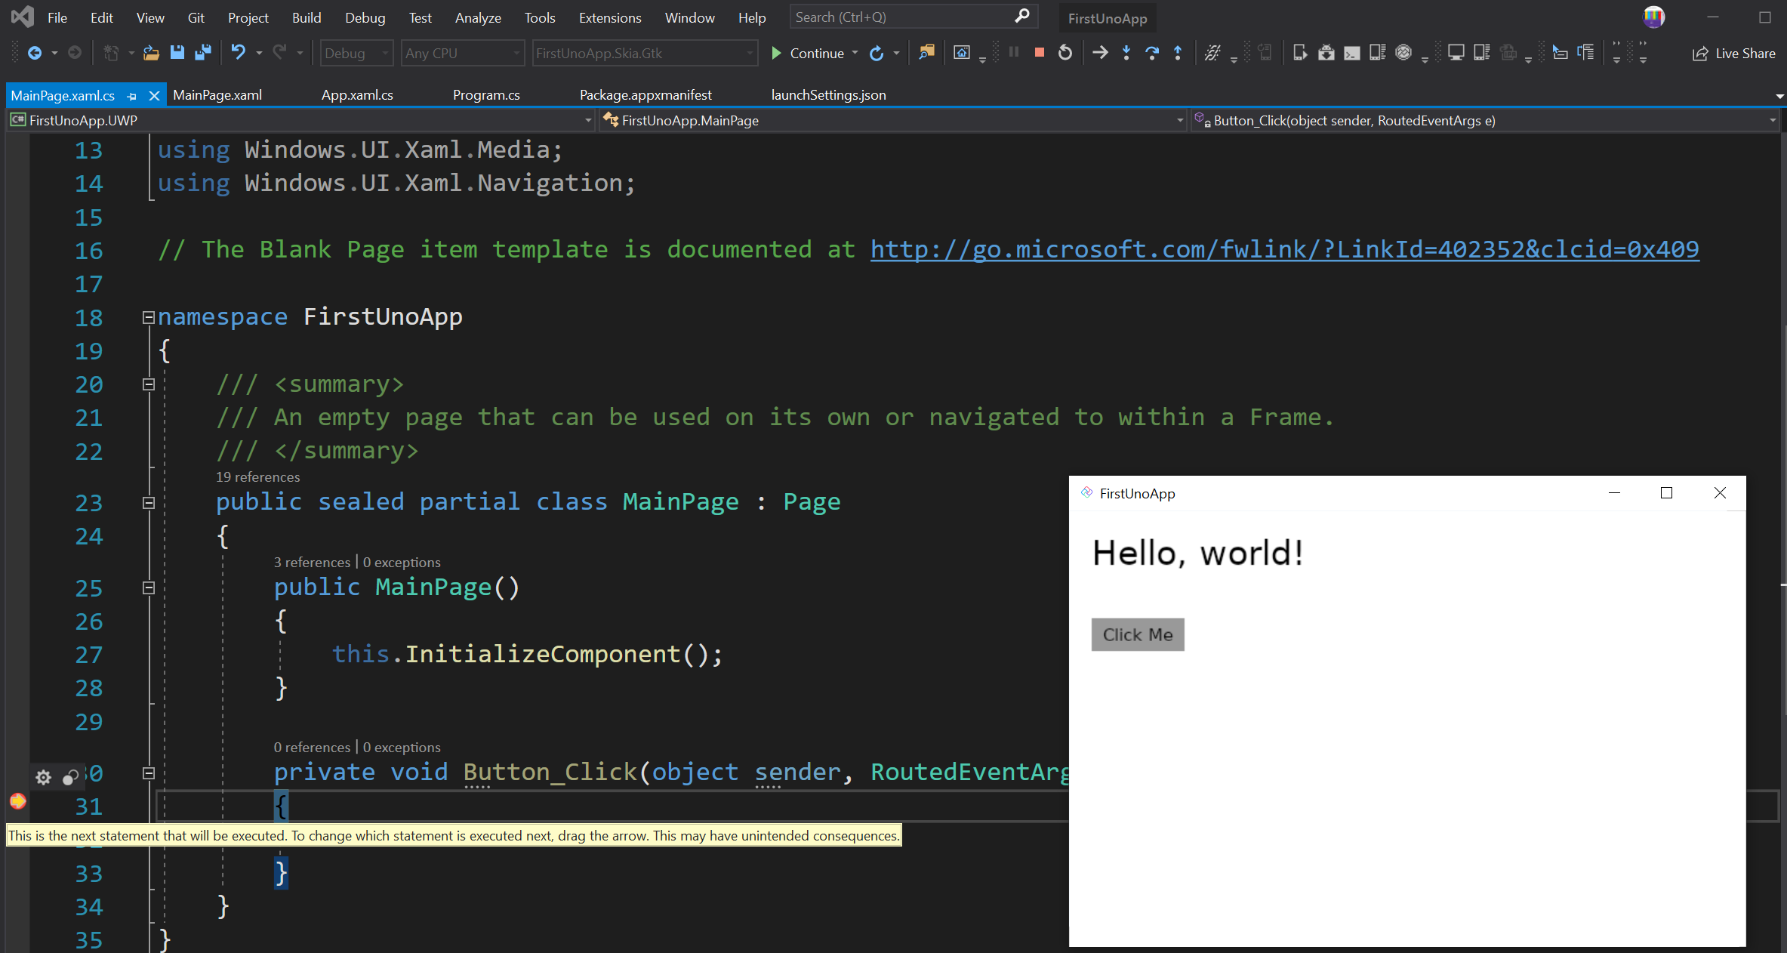Open the go.microsoft.com fwlink hyperlink
The height and width of the screenshot is (953, 1787).
pyautogui.click(x=1283, y=250)
